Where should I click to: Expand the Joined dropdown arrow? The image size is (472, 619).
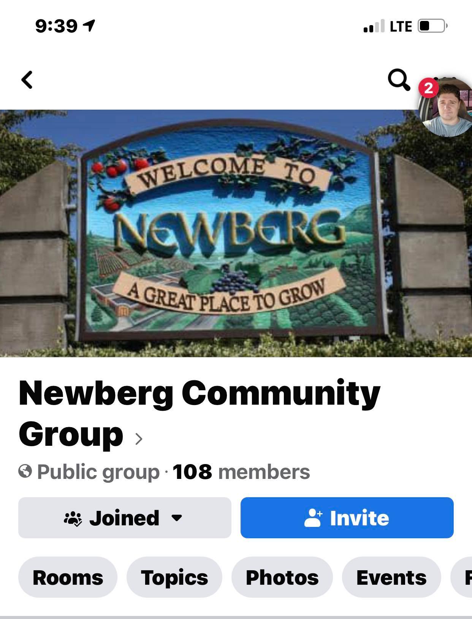(177, 518)
